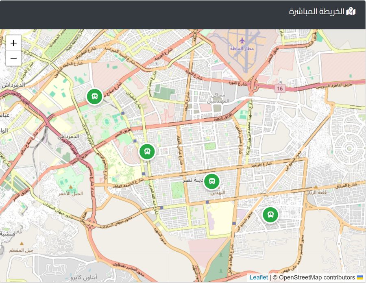
Task: Select the bus marker beside مدينة نصر label
Action: pyautogui.click(x=212, y=181)
